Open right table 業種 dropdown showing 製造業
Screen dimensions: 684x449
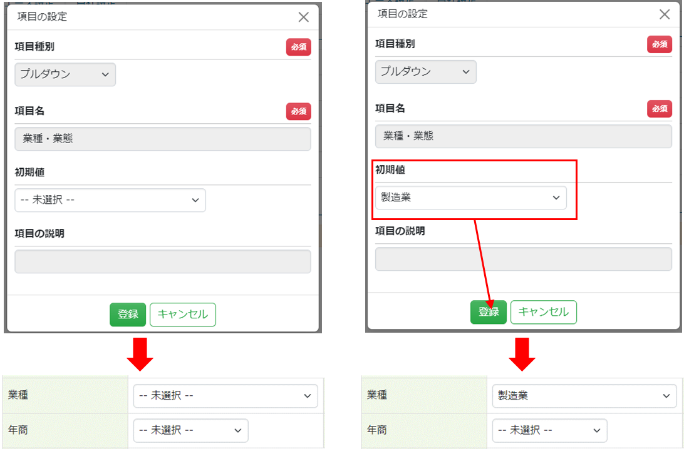(584, 396)
